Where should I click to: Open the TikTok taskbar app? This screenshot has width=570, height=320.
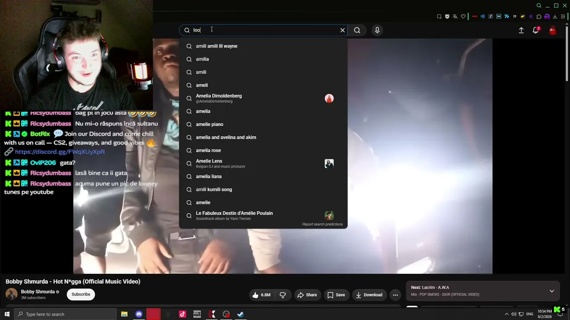point(183,314)
